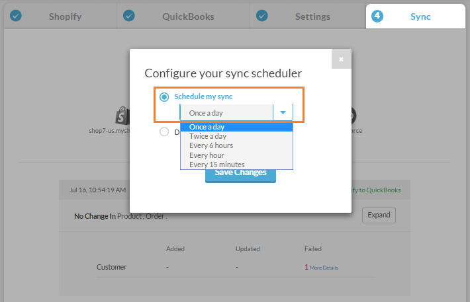470x302 pixels.
Task: Click the QuickBooks completed checkmark icon
Action: (129, 16)
